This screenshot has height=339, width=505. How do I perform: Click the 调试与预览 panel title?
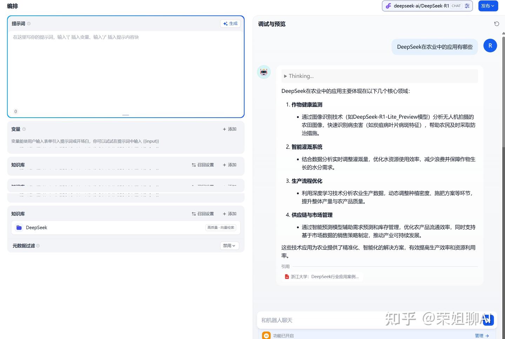(272, 24)
